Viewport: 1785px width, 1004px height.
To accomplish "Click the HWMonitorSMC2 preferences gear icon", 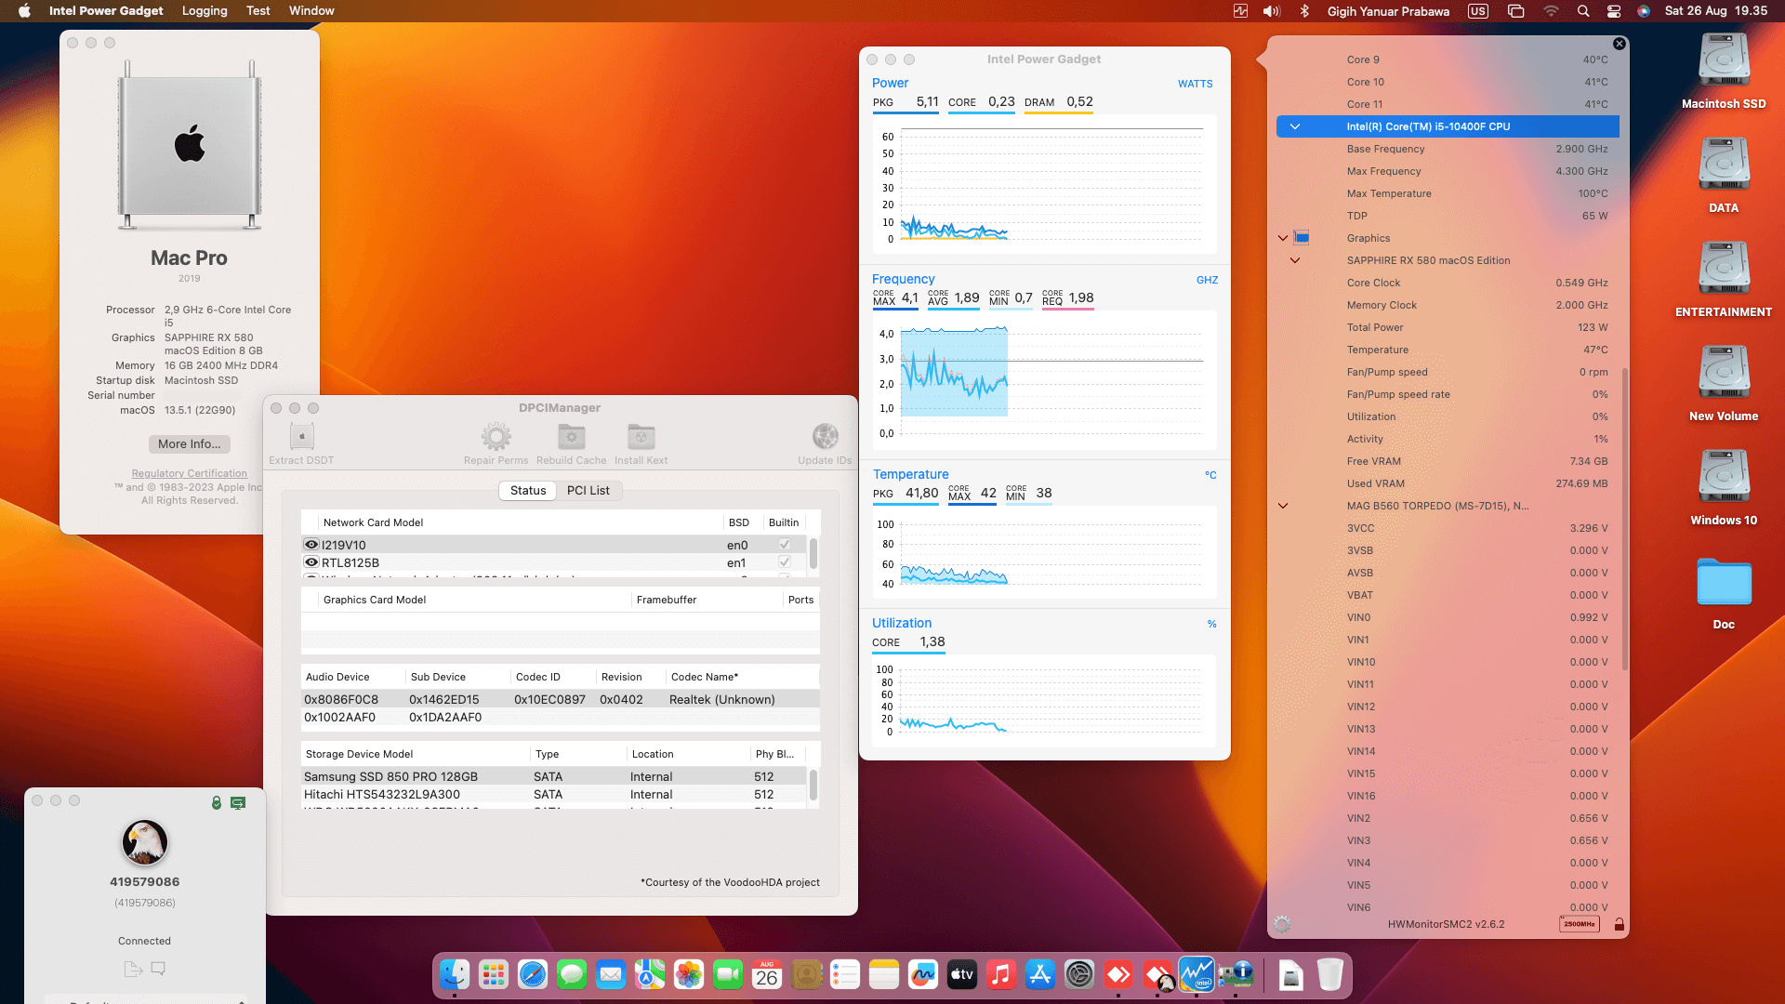I will [1282, 923].
